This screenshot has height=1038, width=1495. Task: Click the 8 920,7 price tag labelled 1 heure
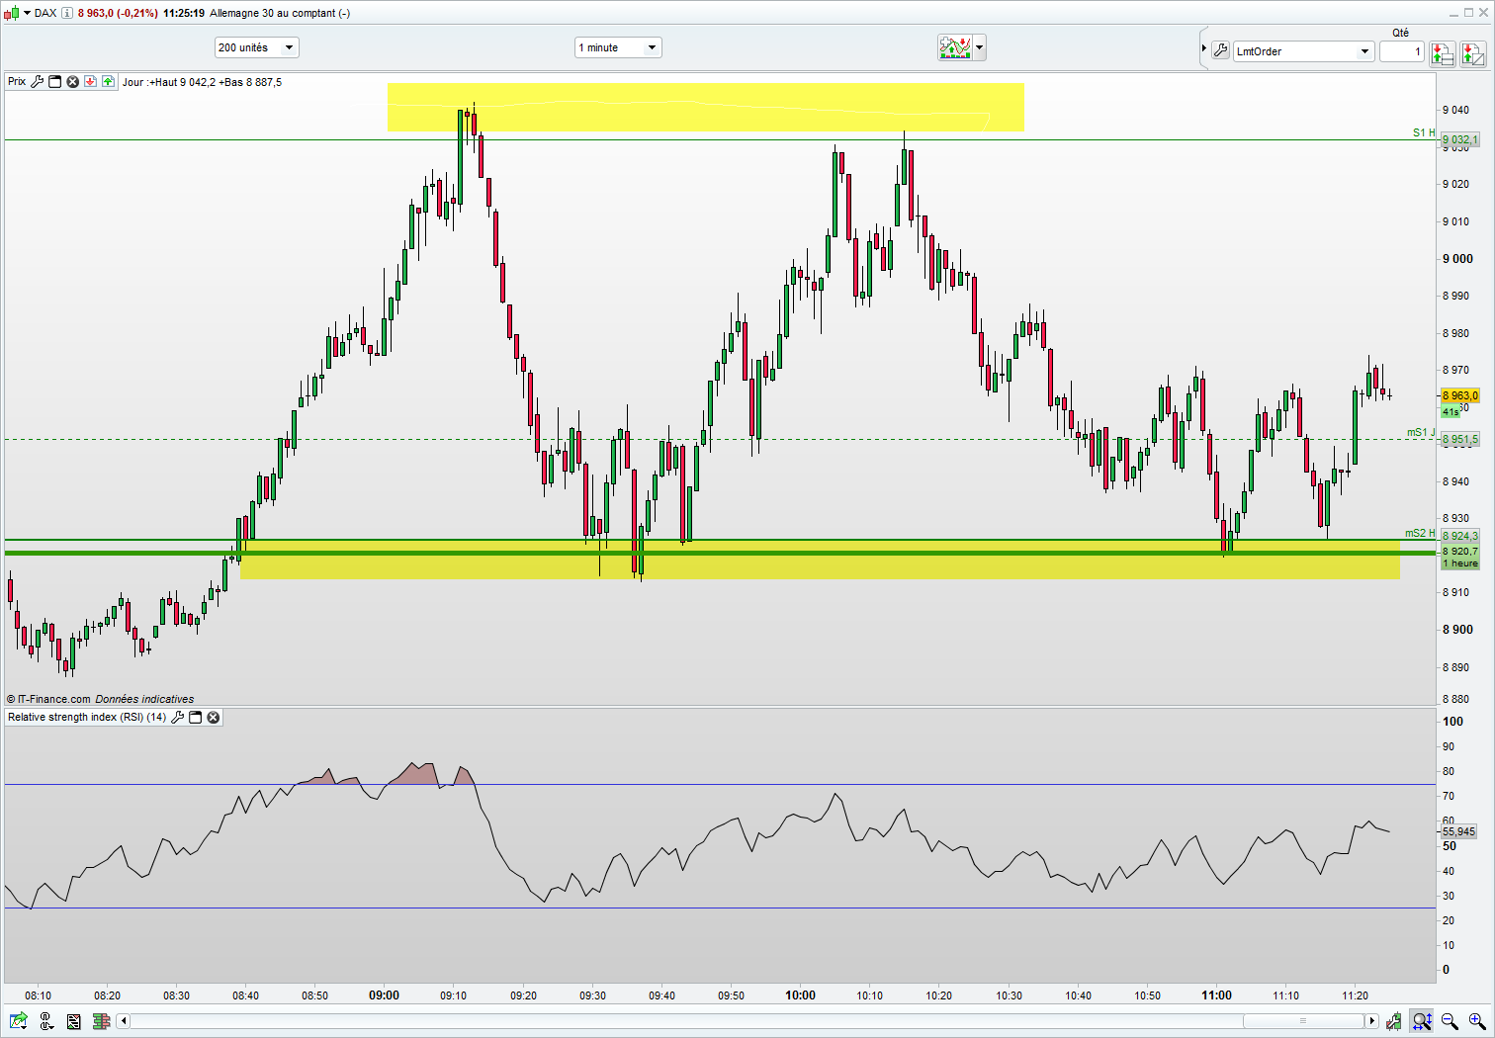(x=1460, y=557)
